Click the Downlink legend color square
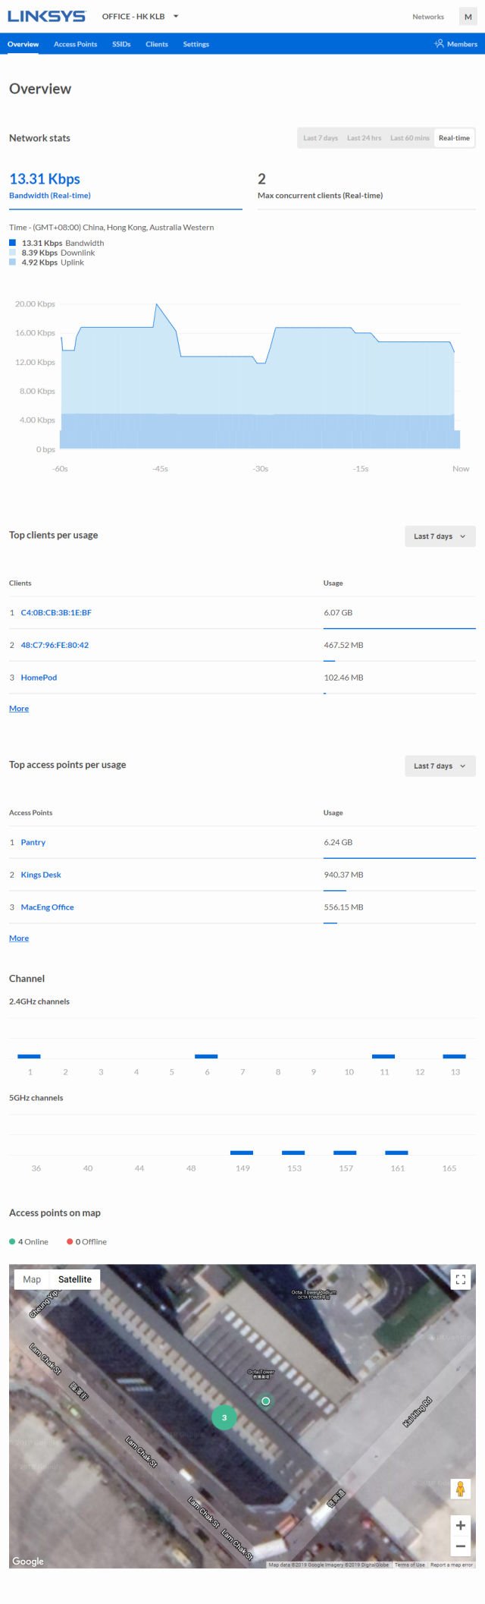 pyautogui.click(x=12, y=253)
